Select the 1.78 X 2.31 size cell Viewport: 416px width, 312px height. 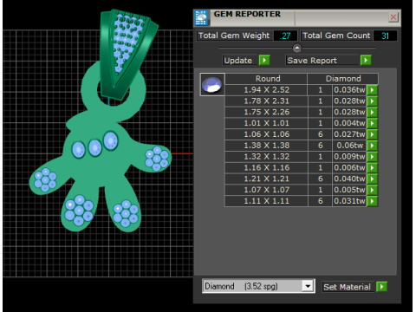[x=266, y=101]
